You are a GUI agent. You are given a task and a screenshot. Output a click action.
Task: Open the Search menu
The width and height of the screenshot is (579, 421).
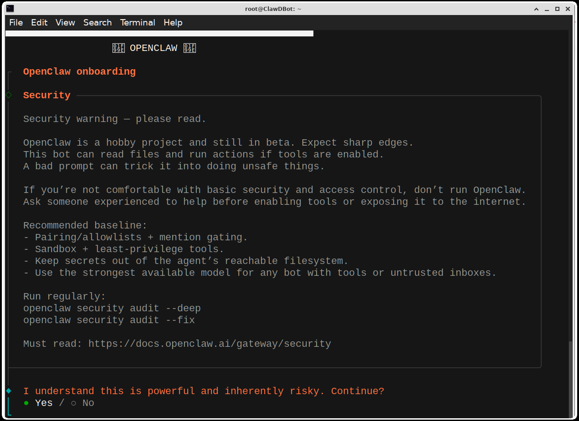click(97, 22)
